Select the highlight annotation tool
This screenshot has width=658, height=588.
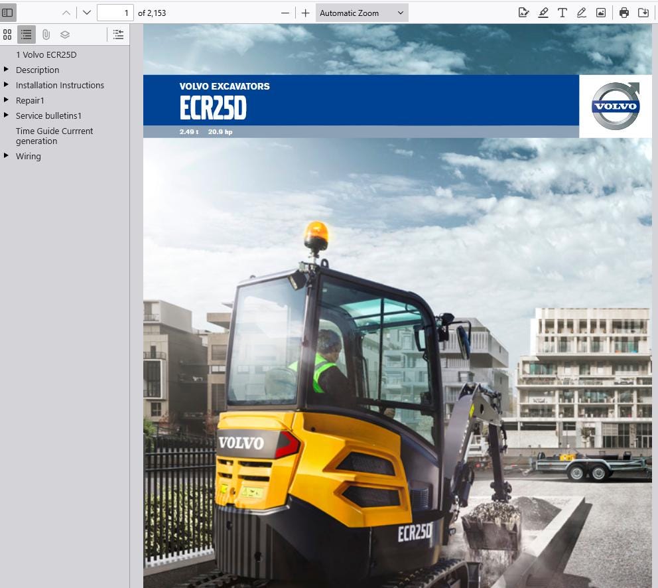(x=543, y=13)
